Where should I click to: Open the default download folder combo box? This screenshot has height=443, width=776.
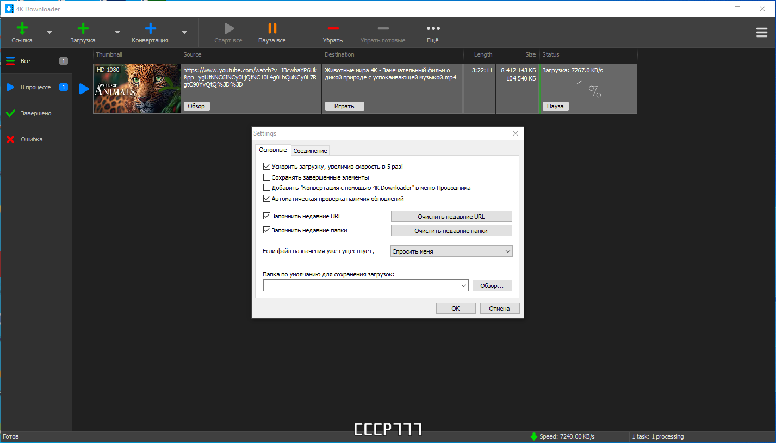coord(365,285)
